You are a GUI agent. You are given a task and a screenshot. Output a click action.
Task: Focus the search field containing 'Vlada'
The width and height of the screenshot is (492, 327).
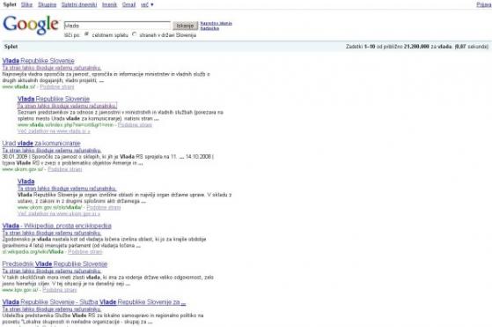[x=117, y=26]
